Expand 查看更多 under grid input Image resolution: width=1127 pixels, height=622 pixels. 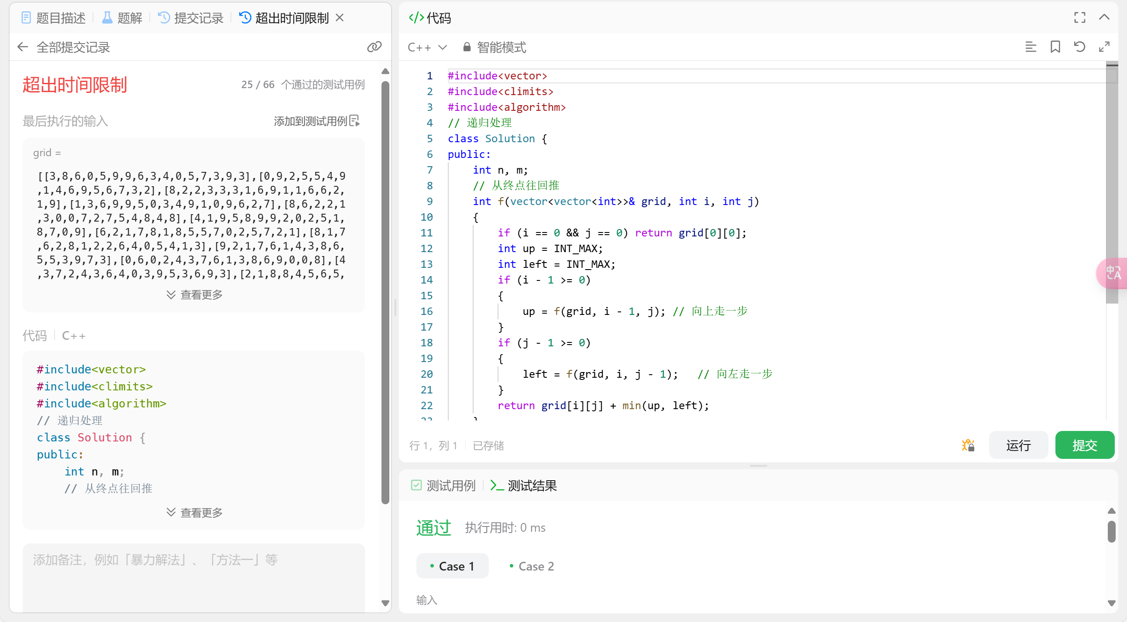click(x=194, y=294)
